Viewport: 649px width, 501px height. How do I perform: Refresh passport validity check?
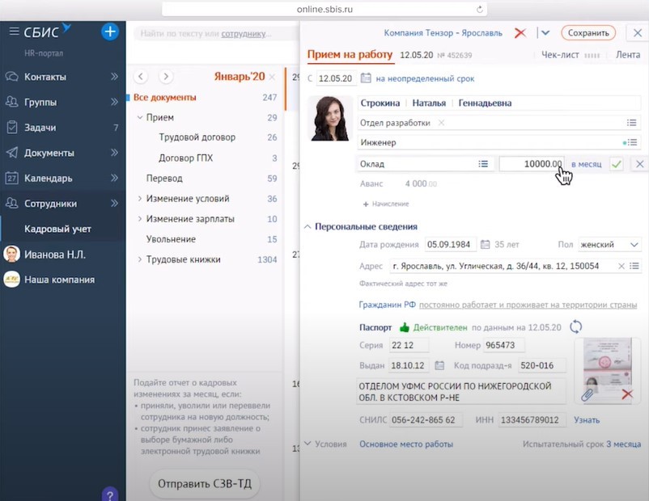[576, 326]
